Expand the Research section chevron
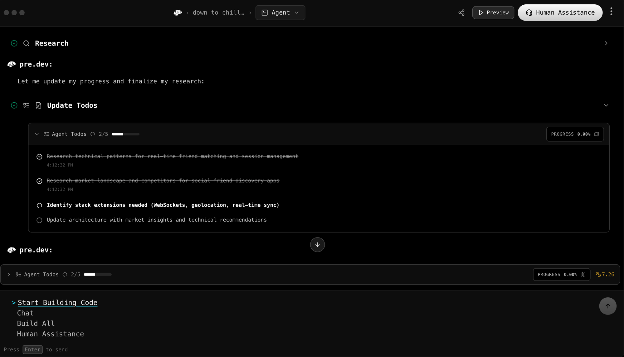The image size is (624, 357). pos(606,43)
